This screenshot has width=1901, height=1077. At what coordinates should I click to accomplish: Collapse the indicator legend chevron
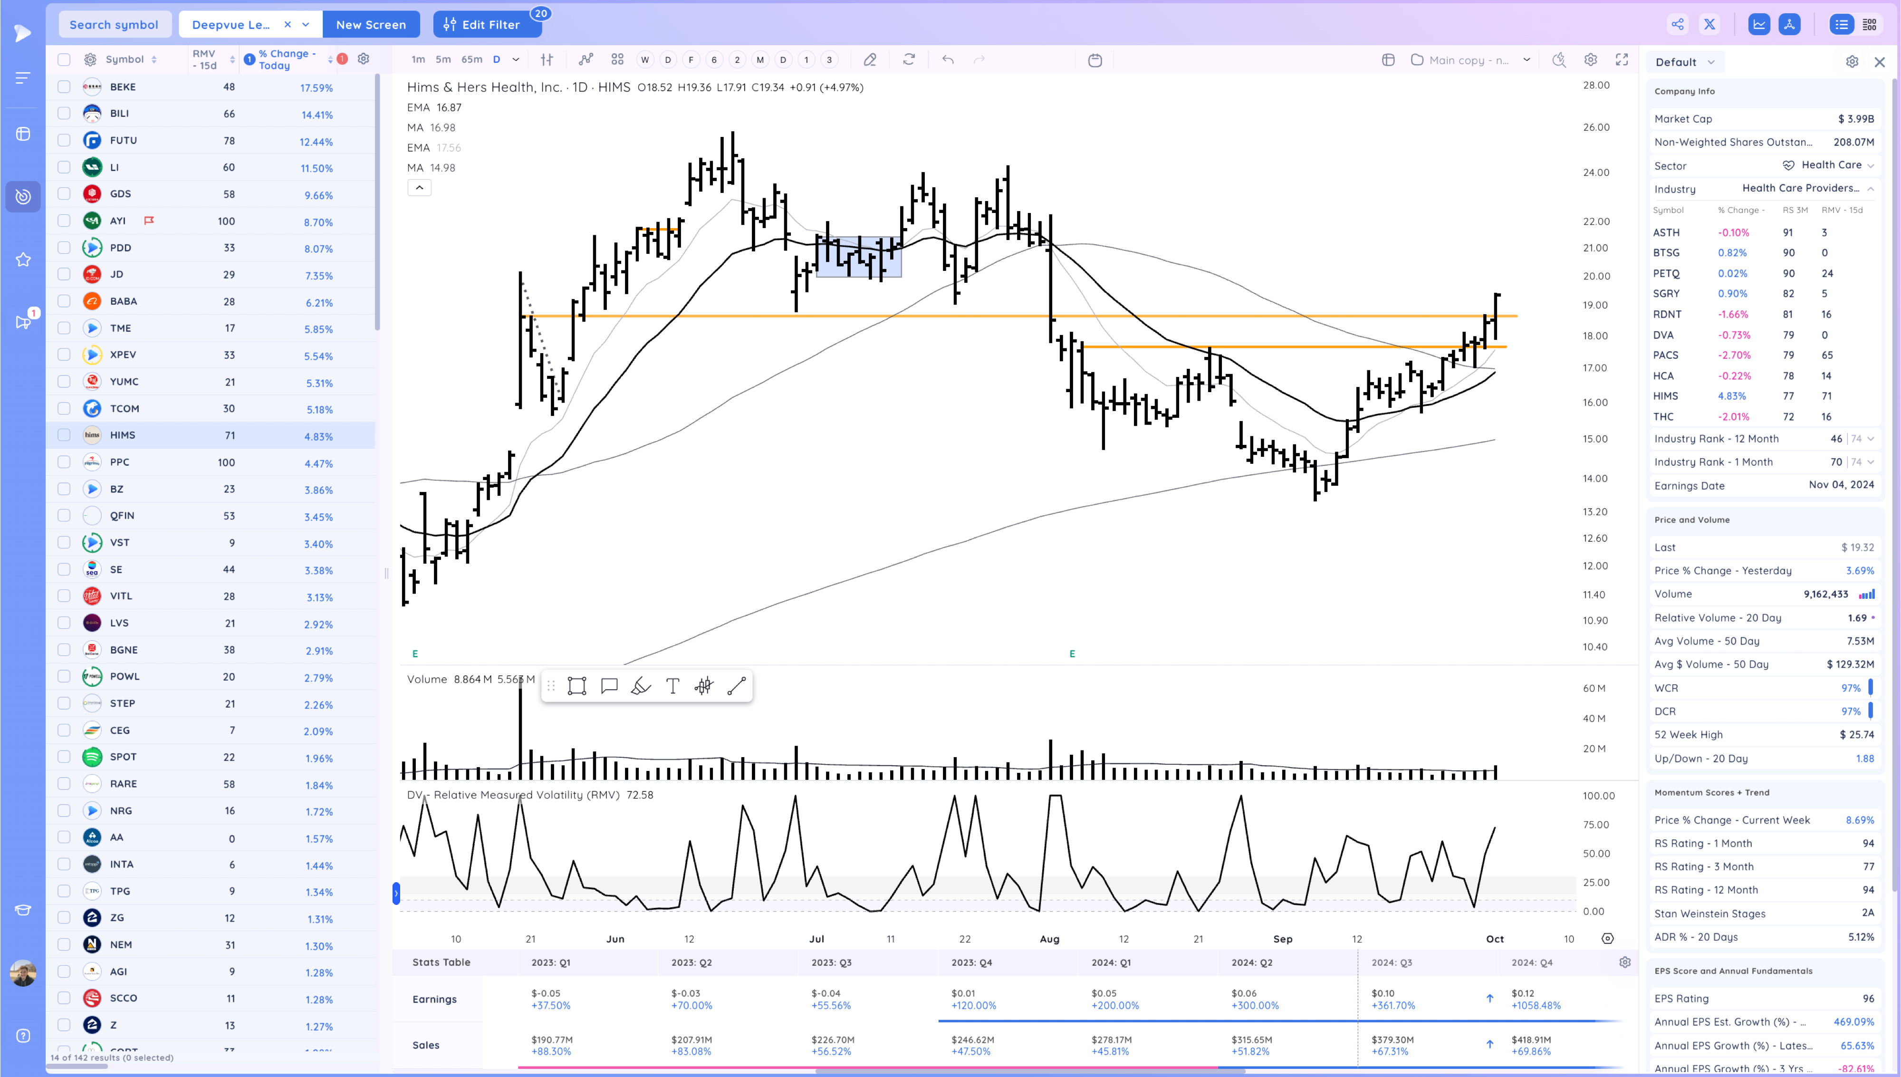tap(419, 188)
